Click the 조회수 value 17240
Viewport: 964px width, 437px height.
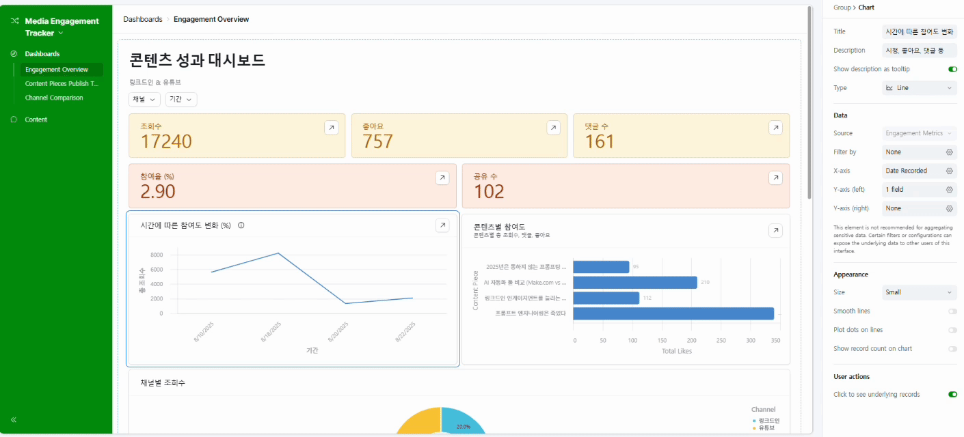[166, 141]
